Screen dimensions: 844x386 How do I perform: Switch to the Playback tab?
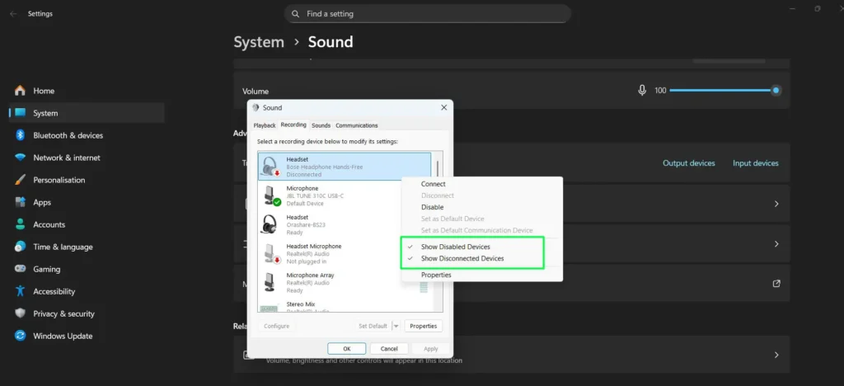(x=265, y=125)
